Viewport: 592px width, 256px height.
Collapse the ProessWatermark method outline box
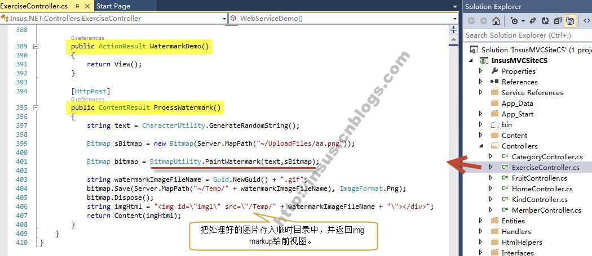coord(36,108)
